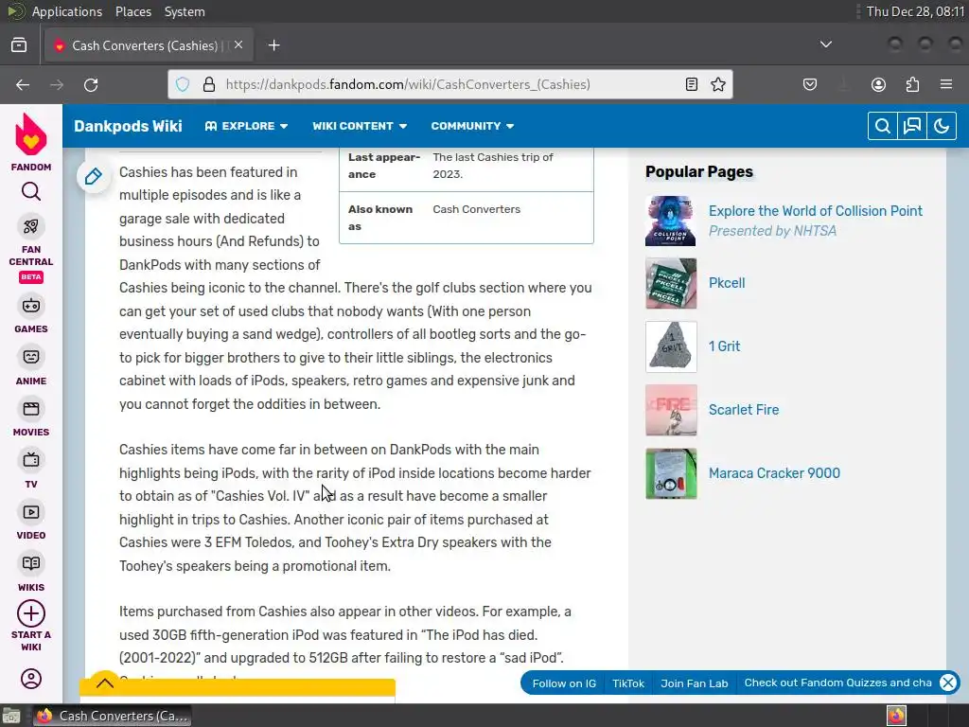Click the clock Thu Dec 28, 08:11

(915, 11)
